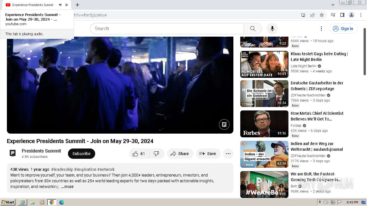The image size is (367, 206).
Task: Share this page from the address bar
Action: pyautogui.click(x=313, y=15)
